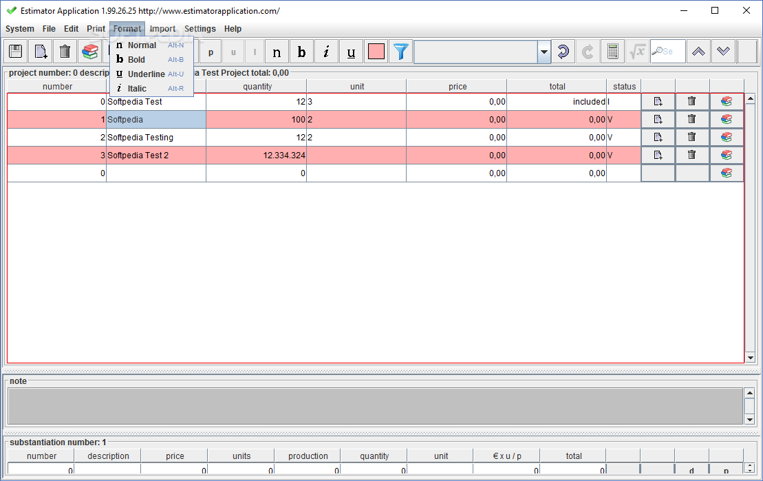The height and width of the screenshot is (481, 763).
Task: Choose Bold in the Format menu
Action: [151, 59]
